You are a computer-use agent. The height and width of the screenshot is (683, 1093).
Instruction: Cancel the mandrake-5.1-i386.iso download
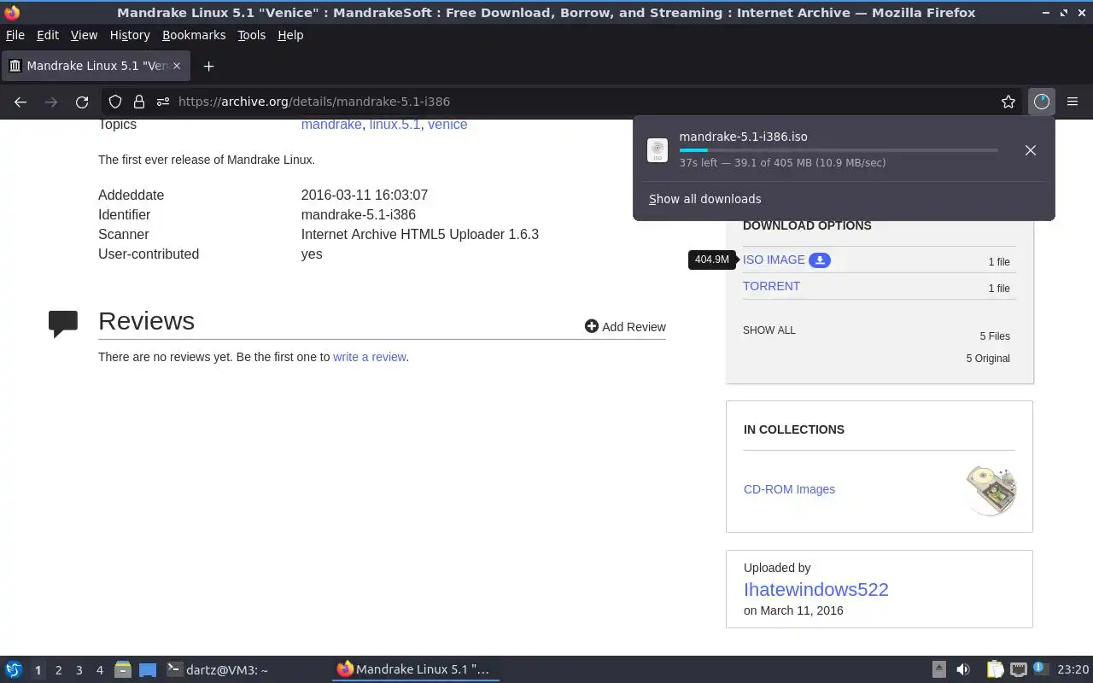[x=1031, y=150]
